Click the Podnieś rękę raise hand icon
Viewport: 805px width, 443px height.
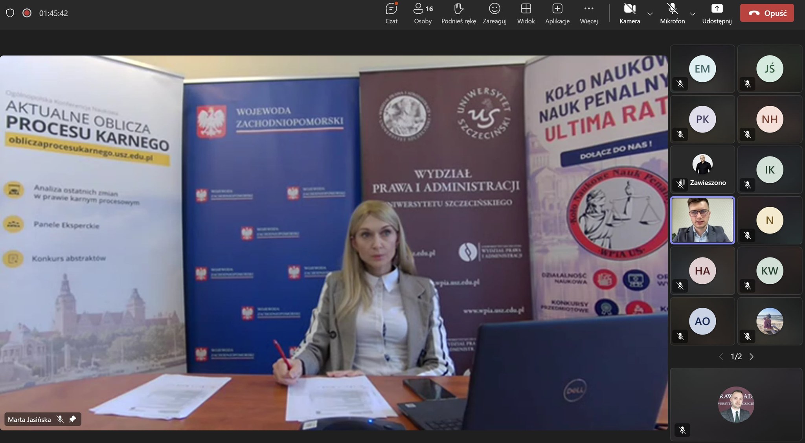point(458,9)
